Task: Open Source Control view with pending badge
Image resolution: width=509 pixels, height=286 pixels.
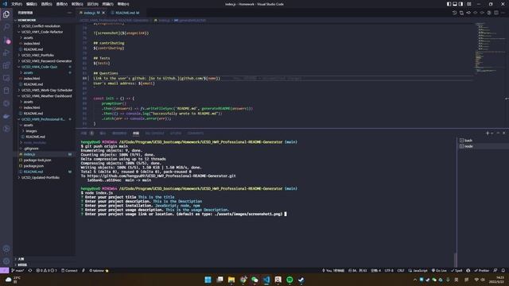Action: pyautogui.click(x=6, y=40)
